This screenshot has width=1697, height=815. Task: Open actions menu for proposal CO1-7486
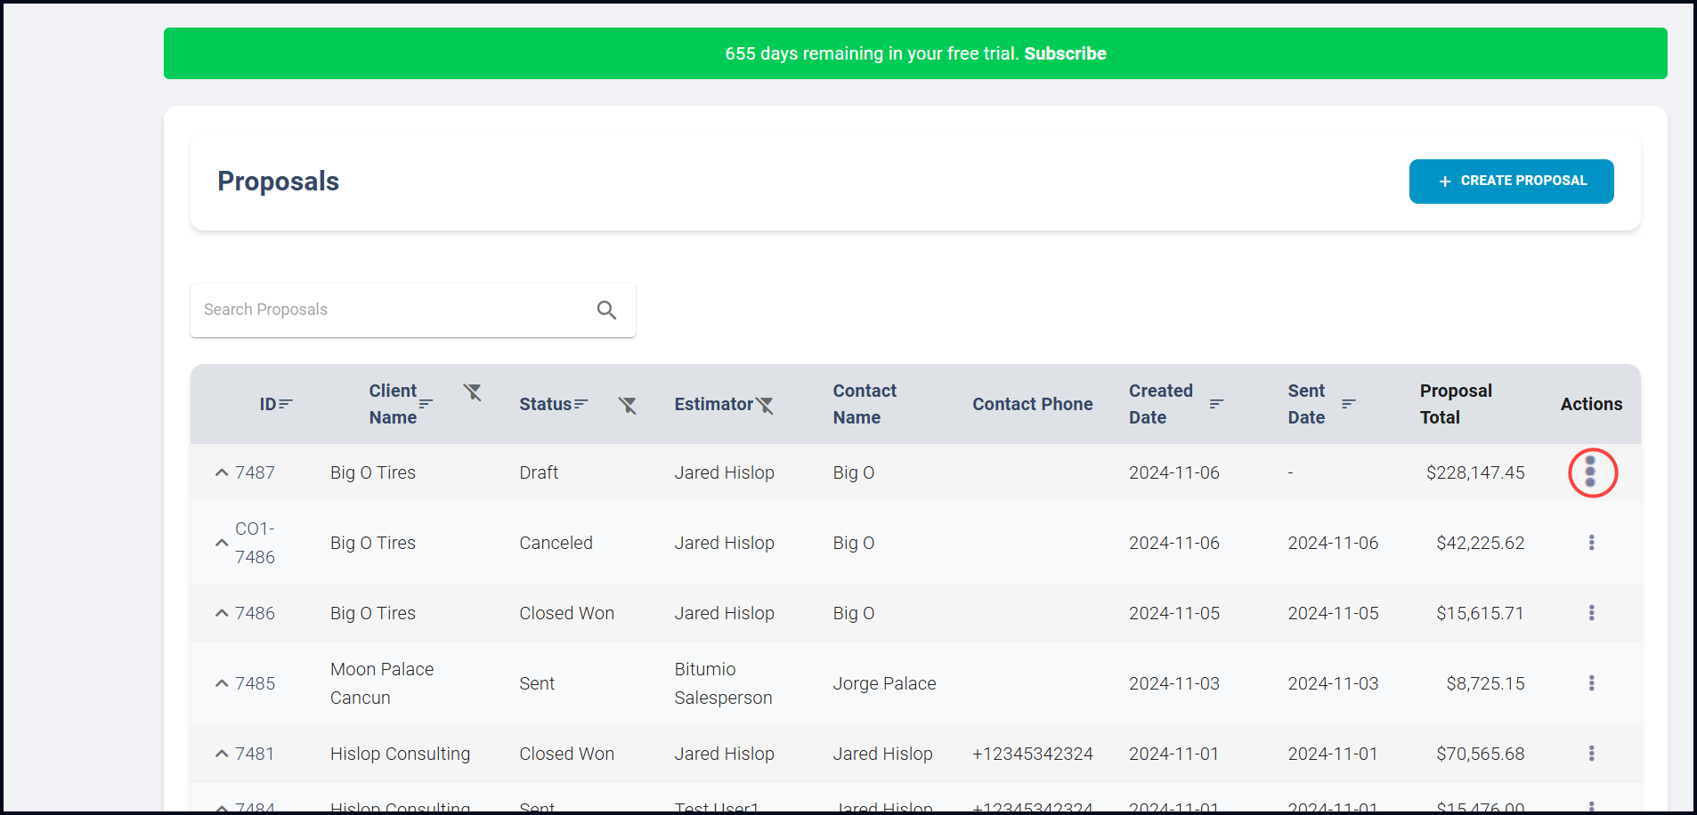[x=1591, y=543]
